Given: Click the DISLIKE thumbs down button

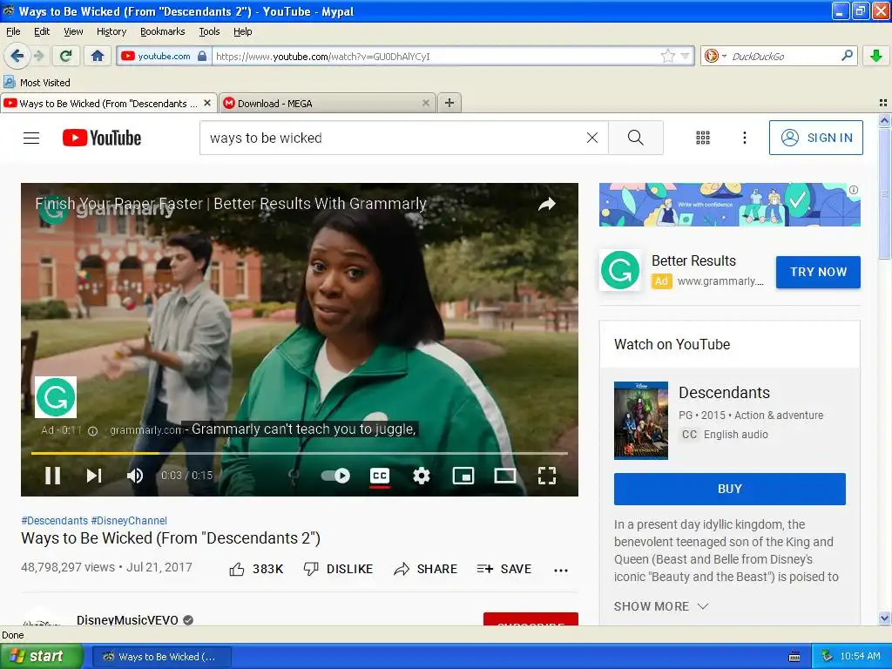Looking at the screenshot, I should 339,569.
